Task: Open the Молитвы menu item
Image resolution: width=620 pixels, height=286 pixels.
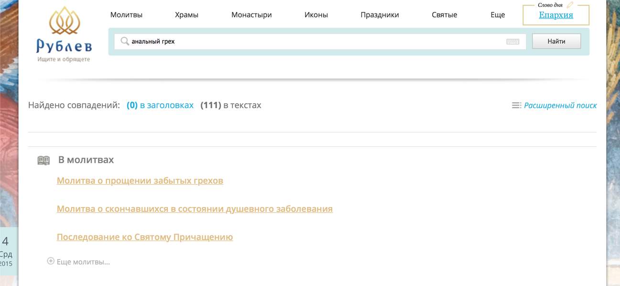Action: [x=126, y=15]
